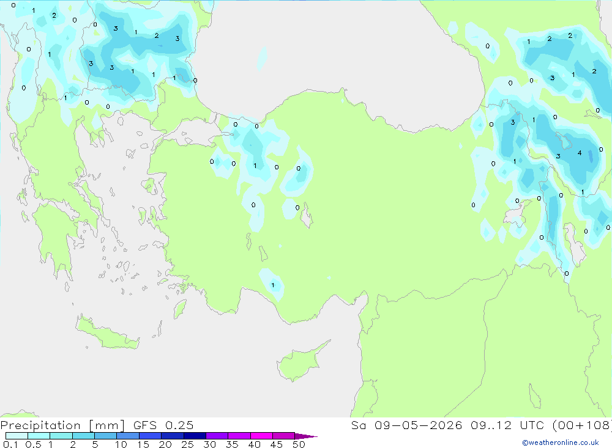Select the 35–40 mm legend color swatch
This screenshot has height=448, width=612.
(239, 436)
